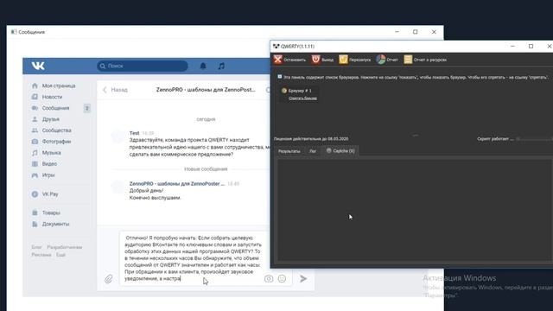Switch to the Результаты tab

(x=289, y=151)
